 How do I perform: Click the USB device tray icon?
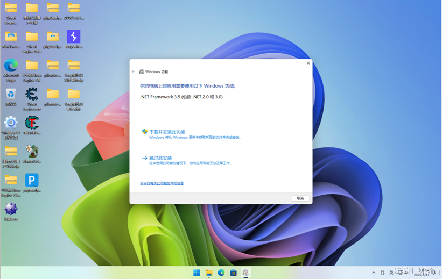[382, 273]
